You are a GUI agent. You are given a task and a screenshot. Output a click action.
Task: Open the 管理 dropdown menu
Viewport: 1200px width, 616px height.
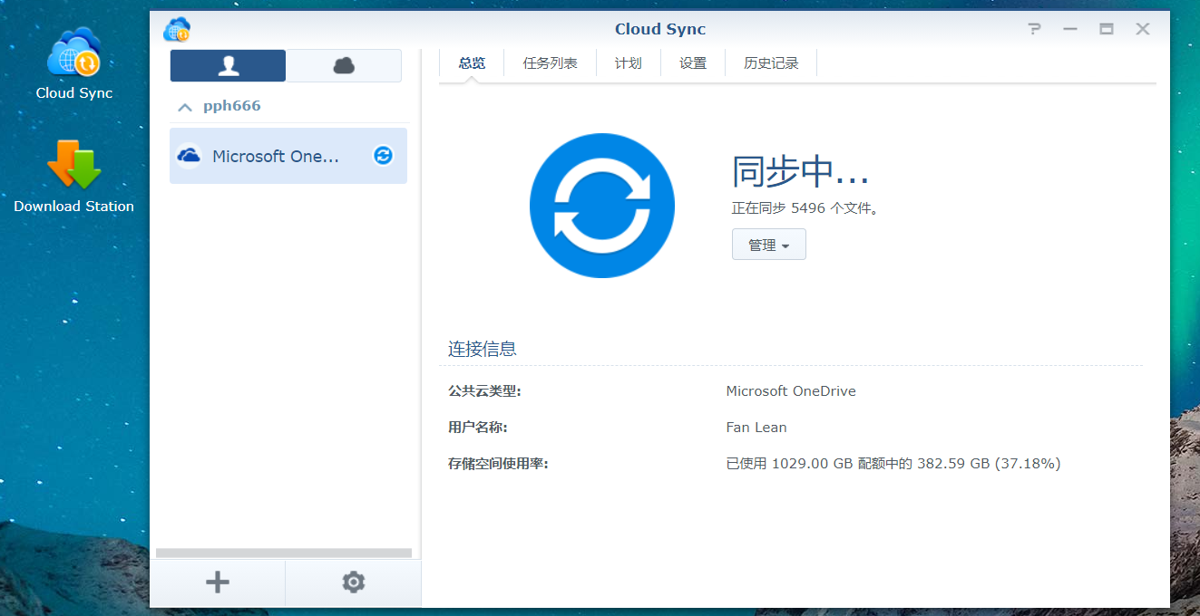coord(769,245)
